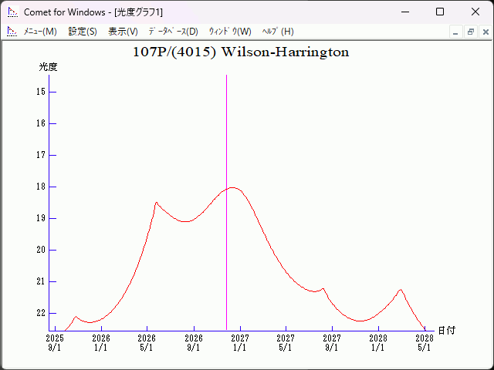Close the inner 光度グラフ1 graph window

(485, 32)
